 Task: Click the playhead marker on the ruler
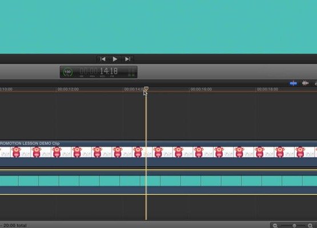click(146, 88)
